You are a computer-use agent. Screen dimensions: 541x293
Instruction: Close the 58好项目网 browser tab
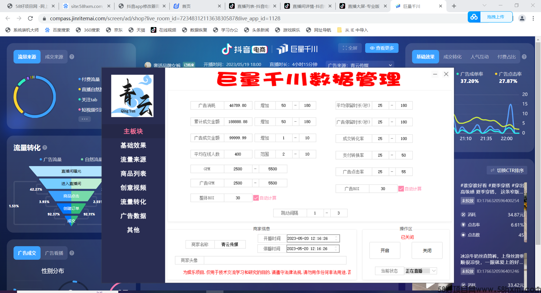pyautogui.click(x=53, y=6)
